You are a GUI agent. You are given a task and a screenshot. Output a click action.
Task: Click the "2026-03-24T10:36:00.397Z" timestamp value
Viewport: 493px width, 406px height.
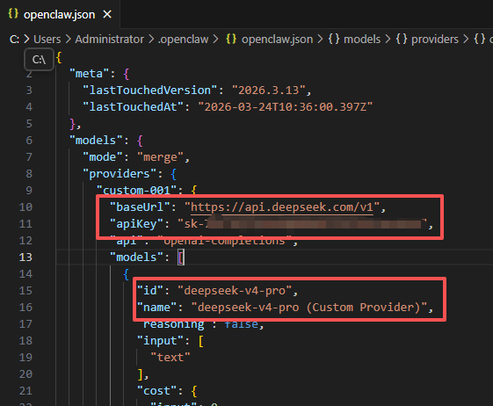pos(286,107)
